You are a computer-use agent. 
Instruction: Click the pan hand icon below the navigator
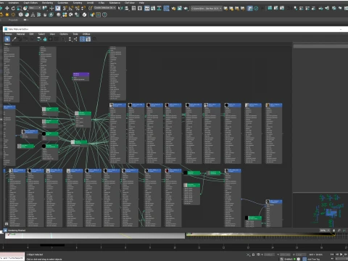(x=333, y=231)
